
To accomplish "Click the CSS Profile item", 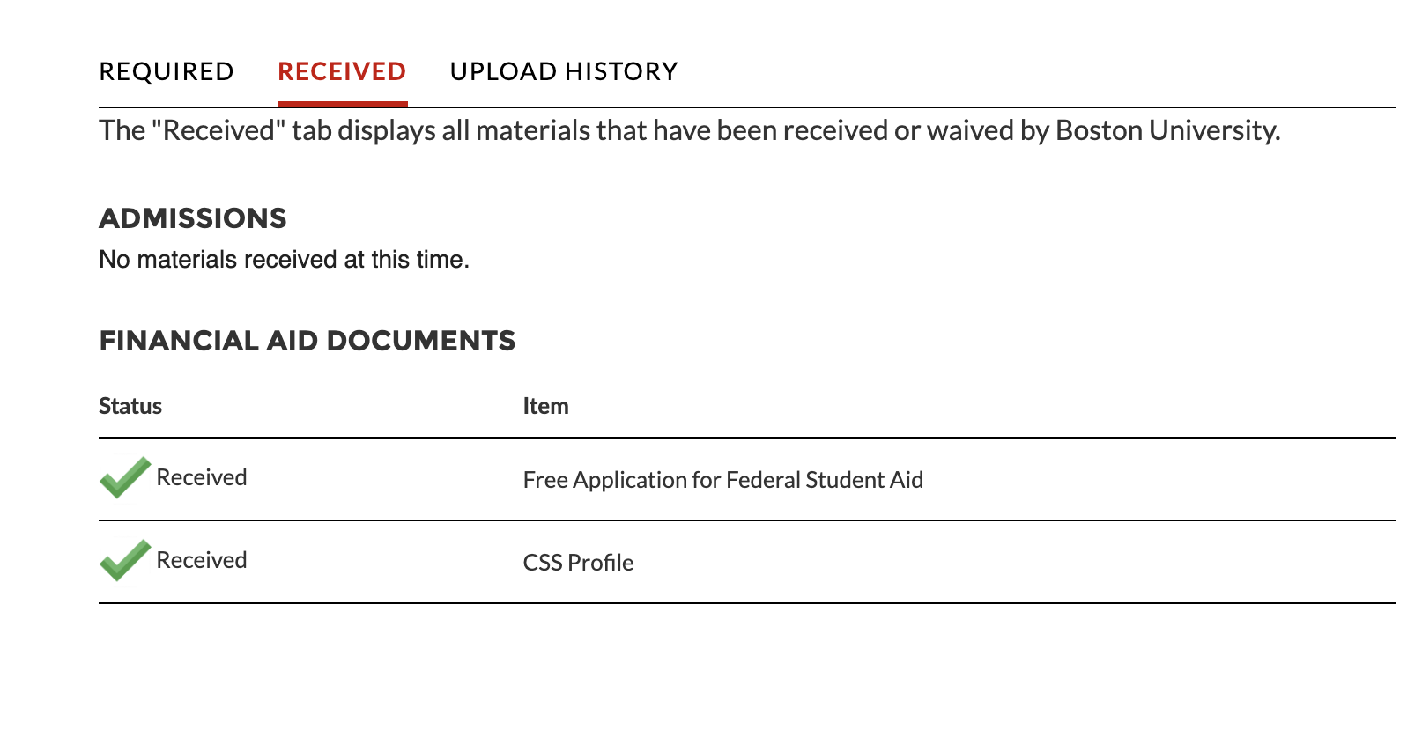I will click(x=578, y=563).
